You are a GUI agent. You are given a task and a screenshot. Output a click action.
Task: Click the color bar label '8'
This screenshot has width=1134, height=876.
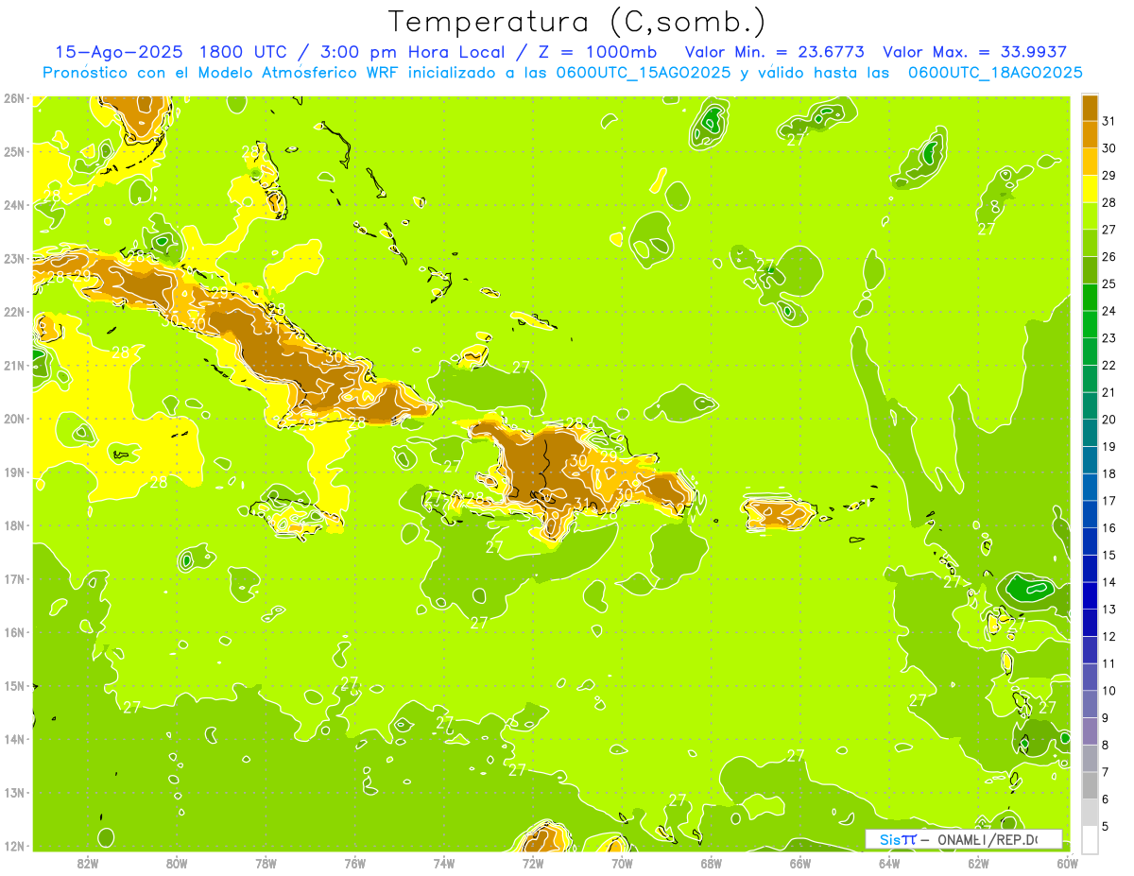[1107, 745]
